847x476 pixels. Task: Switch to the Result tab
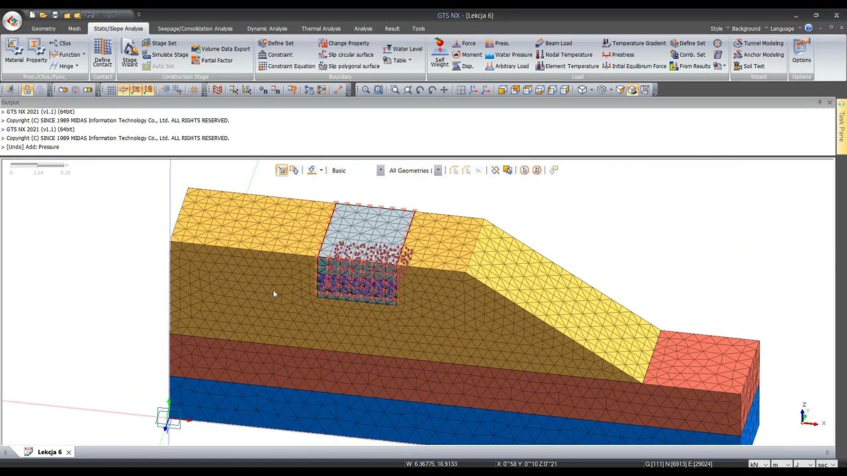point(392,28)
